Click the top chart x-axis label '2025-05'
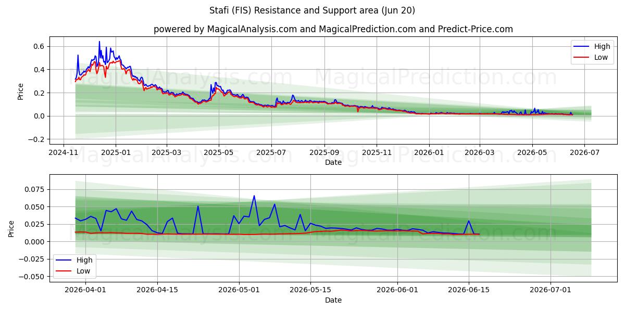 pos(218,152)
